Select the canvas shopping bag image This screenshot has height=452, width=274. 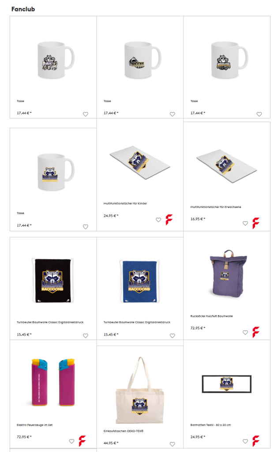(140, 390)
